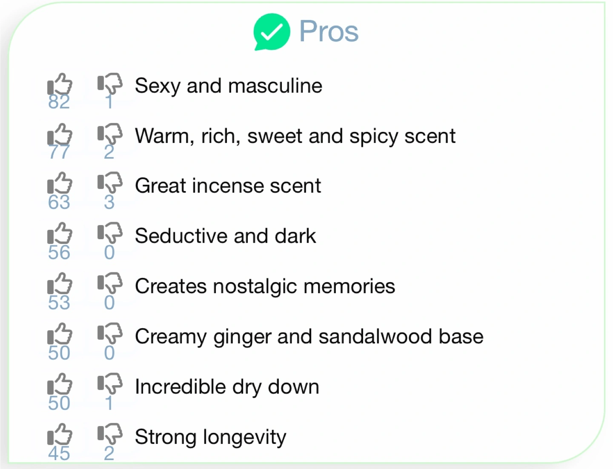
Task: Downvote "Creamy ginger and sandalwood base"
Action: (x=110, y=334)
